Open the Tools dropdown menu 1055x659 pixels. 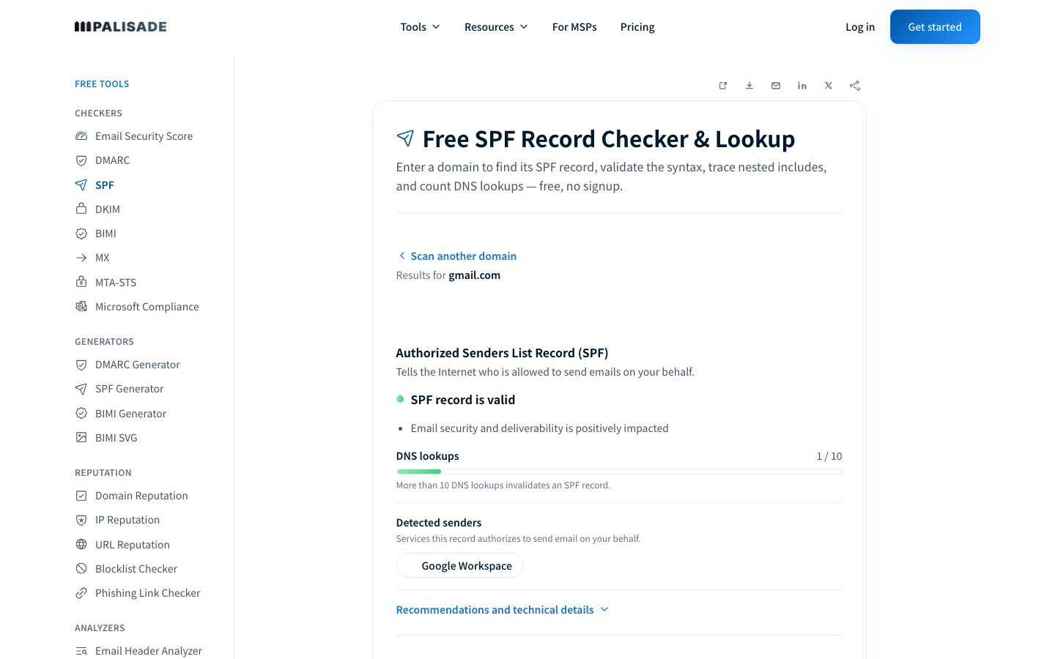(420, 27)
